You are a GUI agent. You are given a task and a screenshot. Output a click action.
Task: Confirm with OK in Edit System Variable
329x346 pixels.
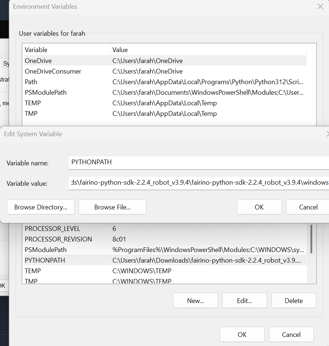pyautogui.click(x=259, y=207)
